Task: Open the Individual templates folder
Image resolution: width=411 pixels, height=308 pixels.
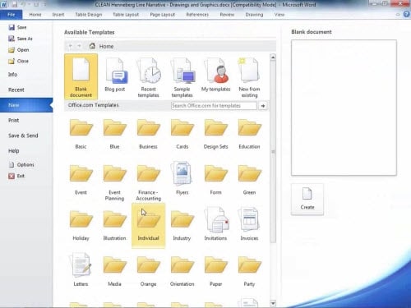Action: 148,225
